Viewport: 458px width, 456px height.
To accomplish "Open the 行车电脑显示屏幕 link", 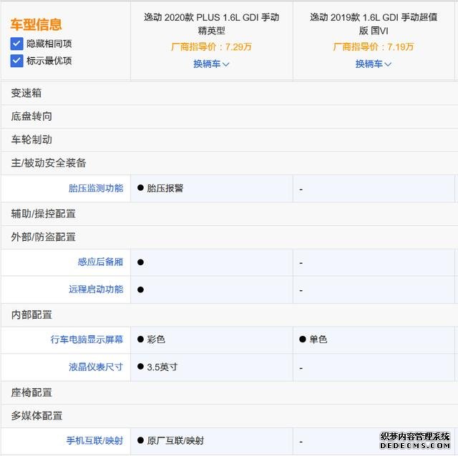I will click(87, 339).
